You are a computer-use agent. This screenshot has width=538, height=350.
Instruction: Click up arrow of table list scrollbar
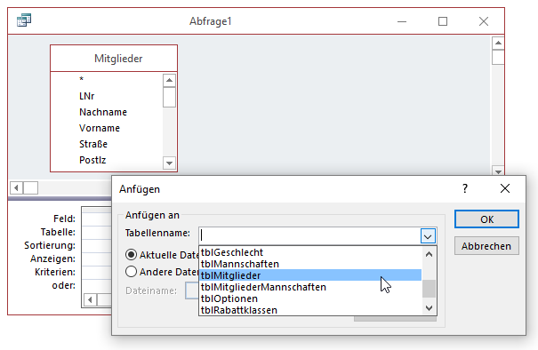tap(429, 254)
